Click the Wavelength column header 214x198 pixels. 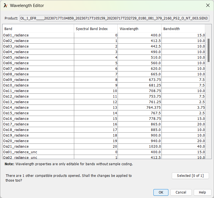click(x=140, y=29)
